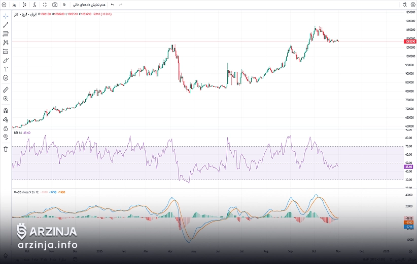Click the zoom in magnifier tool
This screenshot has height=264, width=417.
(x=6, y=99)
